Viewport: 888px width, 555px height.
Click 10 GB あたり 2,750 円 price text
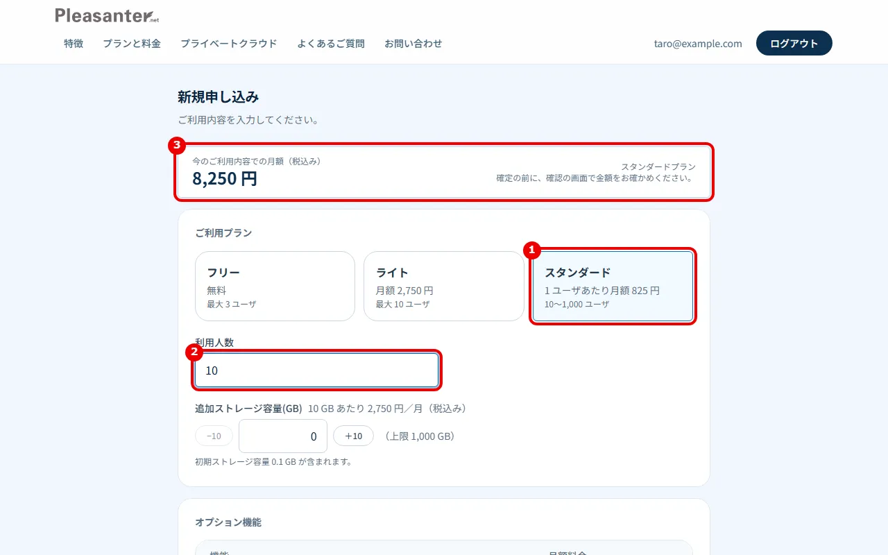388,409
